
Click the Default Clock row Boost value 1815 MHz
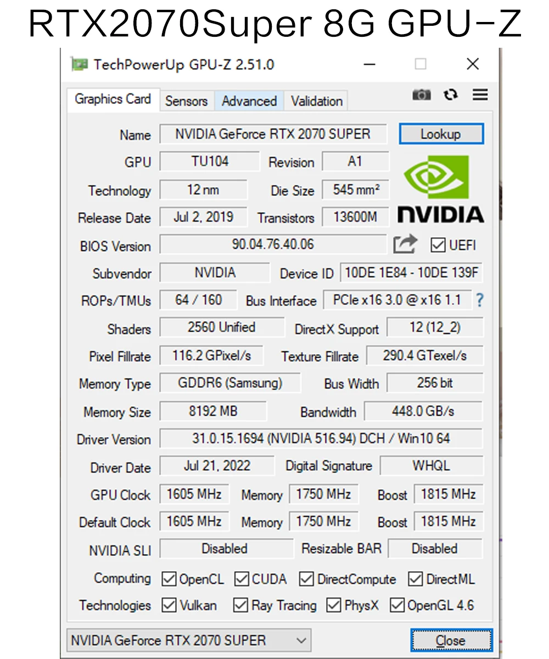(x=449, y=521)
